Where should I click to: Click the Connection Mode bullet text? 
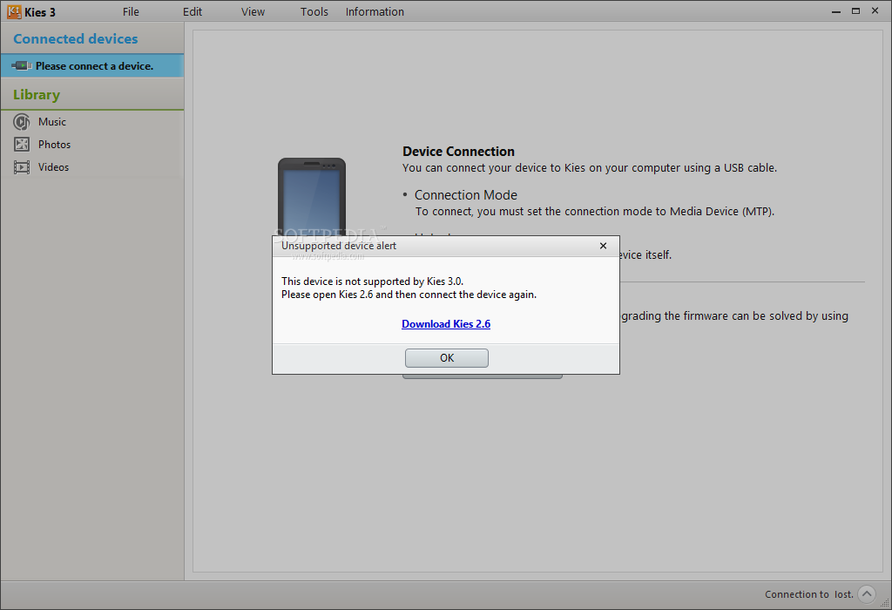click(466, 195)
